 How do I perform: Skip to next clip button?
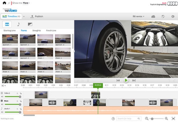134,81
